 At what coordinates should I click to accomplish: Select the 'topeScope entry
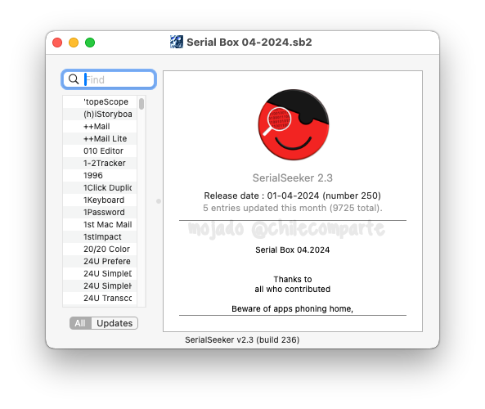point(100,101)
